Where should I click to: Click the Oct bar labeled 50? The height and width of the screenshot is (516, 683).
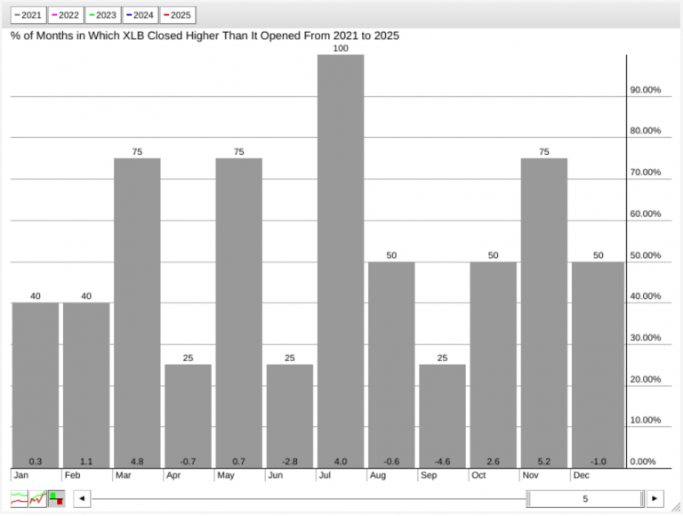click(493, 366)
